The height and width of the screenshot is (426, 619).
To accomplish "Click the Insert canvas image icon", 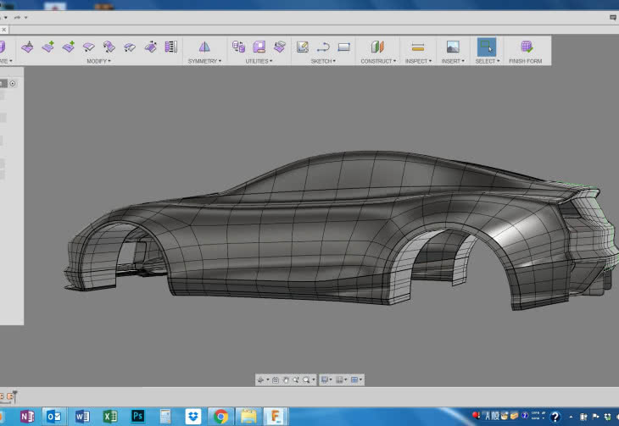I will [x=453, y=47].
